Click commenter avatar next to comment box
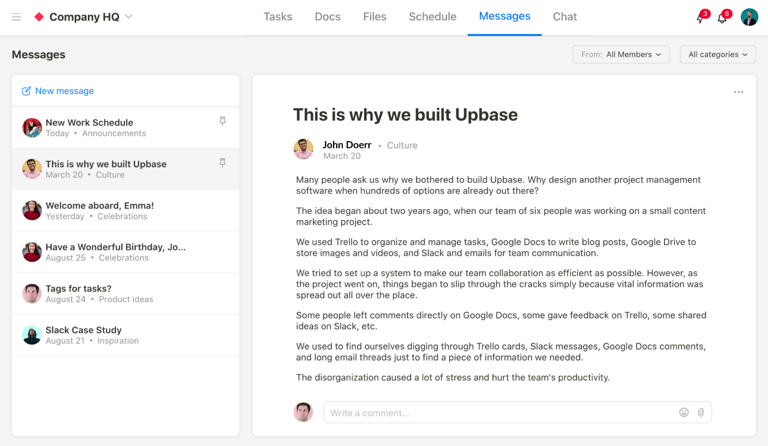This screenshot has width=768, height=446. pos(304,412)
